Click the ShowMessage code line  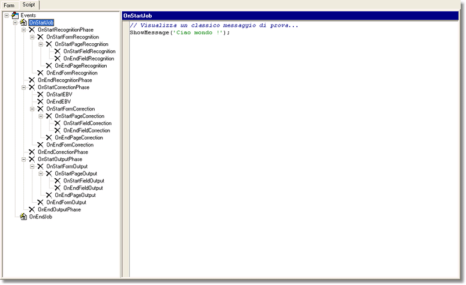(179, 32)
